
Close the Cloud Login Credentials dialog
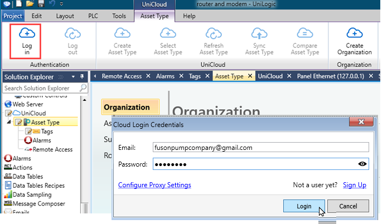tap(361, 121)
